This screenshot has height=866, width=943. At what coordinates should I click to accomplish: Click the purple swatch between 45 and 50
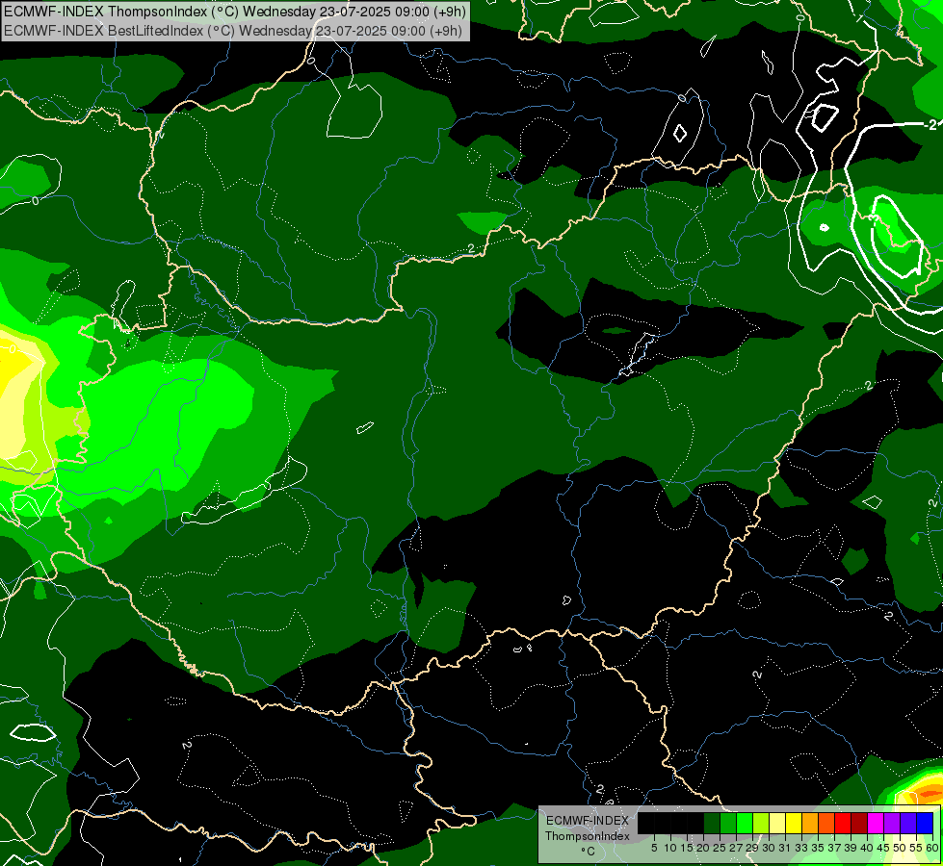coord(893,823)
